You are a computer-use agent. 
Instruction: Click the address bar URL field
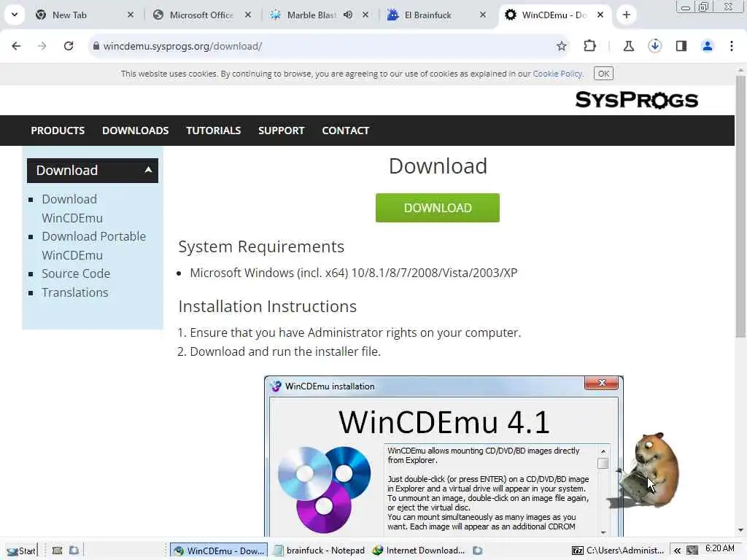[329, 46]
